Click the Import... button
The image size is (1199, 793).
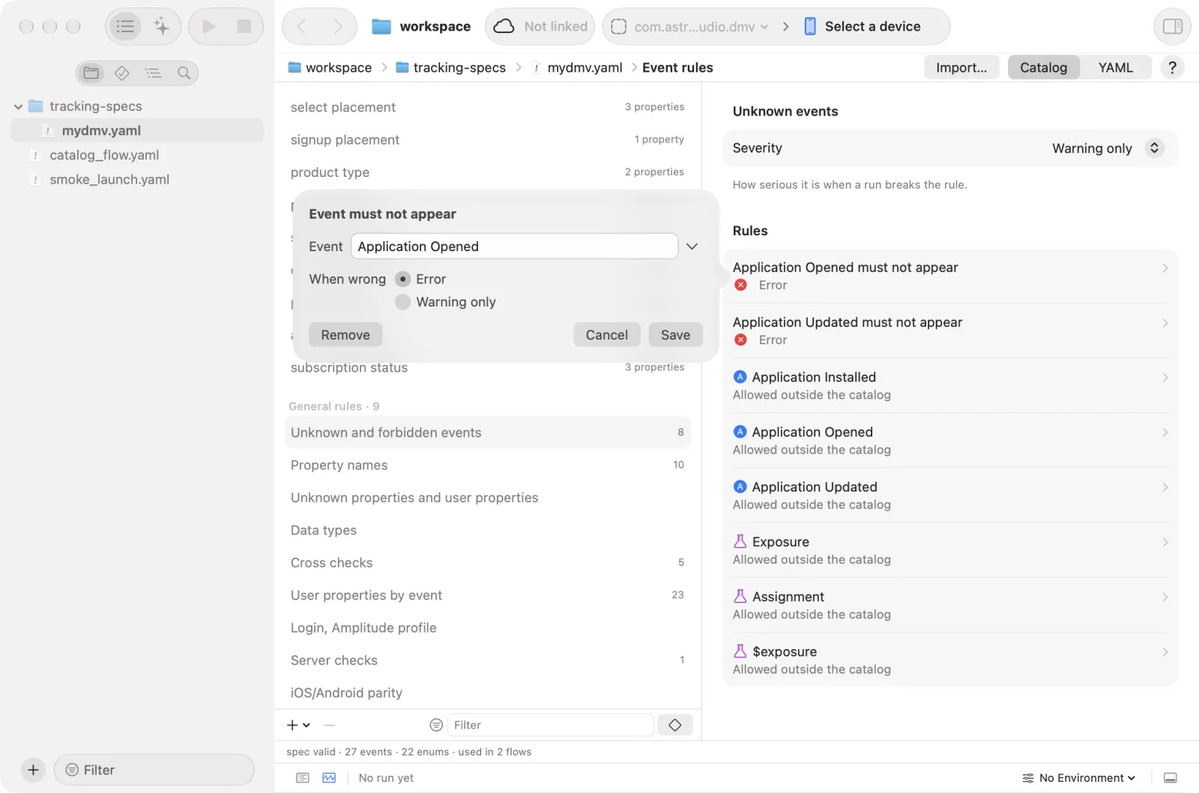pos(961,67)
